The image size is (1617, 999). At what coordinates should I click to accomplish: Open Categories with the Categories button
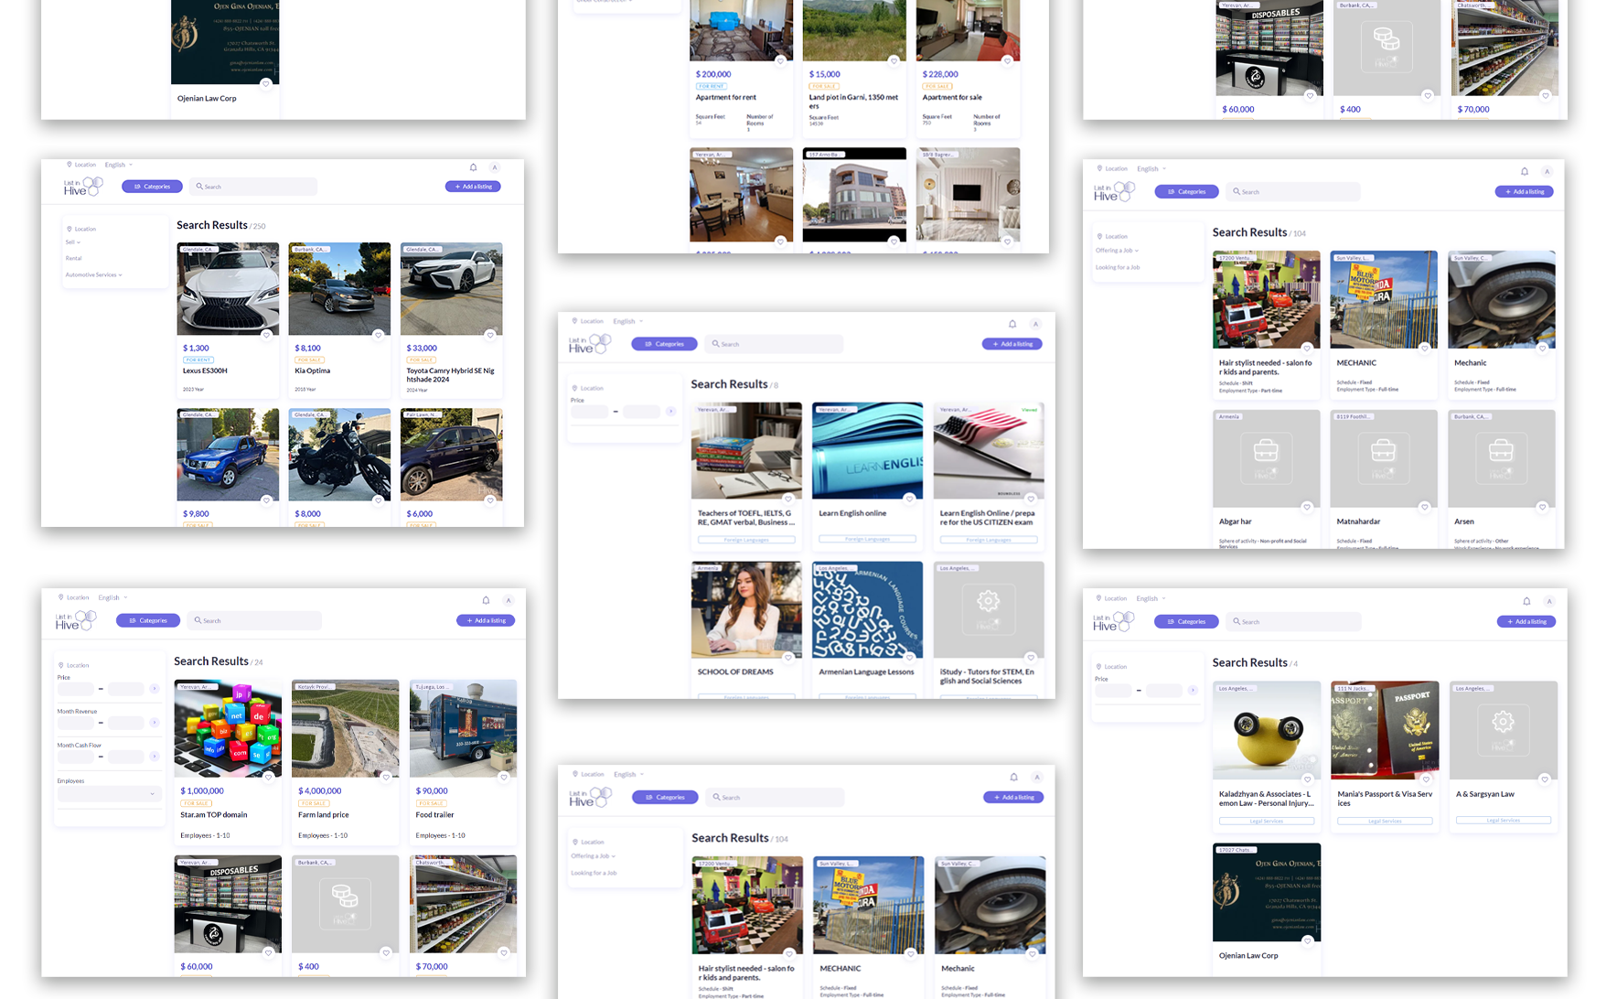152,187
